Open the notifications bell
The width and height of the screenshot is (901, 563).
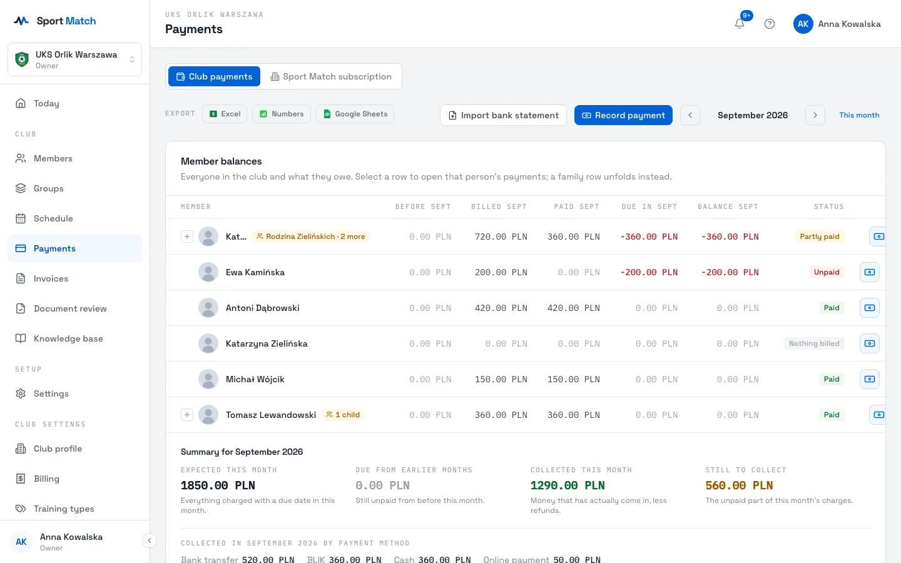[x=740, y=24]
